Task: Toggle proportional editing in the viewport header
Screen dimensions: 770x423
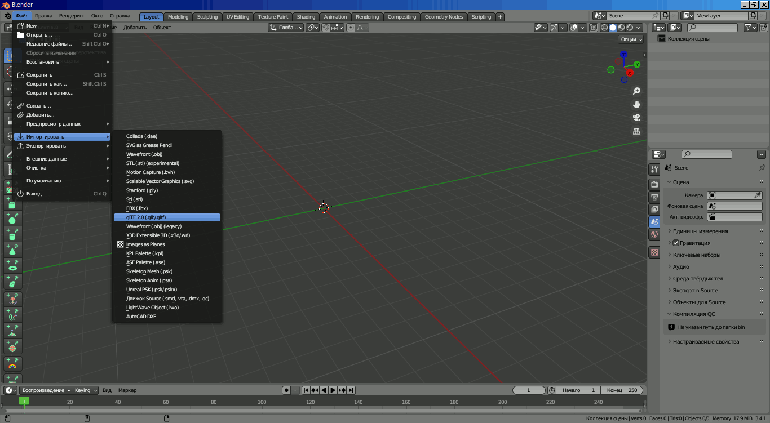Action: coord(351,28)
